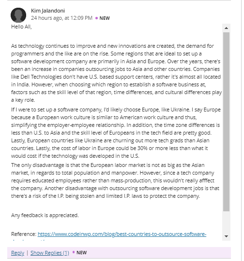The image size is (244, 261).
Task: Click the paragraph starting If I were
Action: (x=116, y=133)
